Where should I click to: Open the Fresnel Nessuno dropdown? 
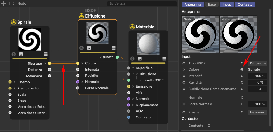tap(258, 112)
